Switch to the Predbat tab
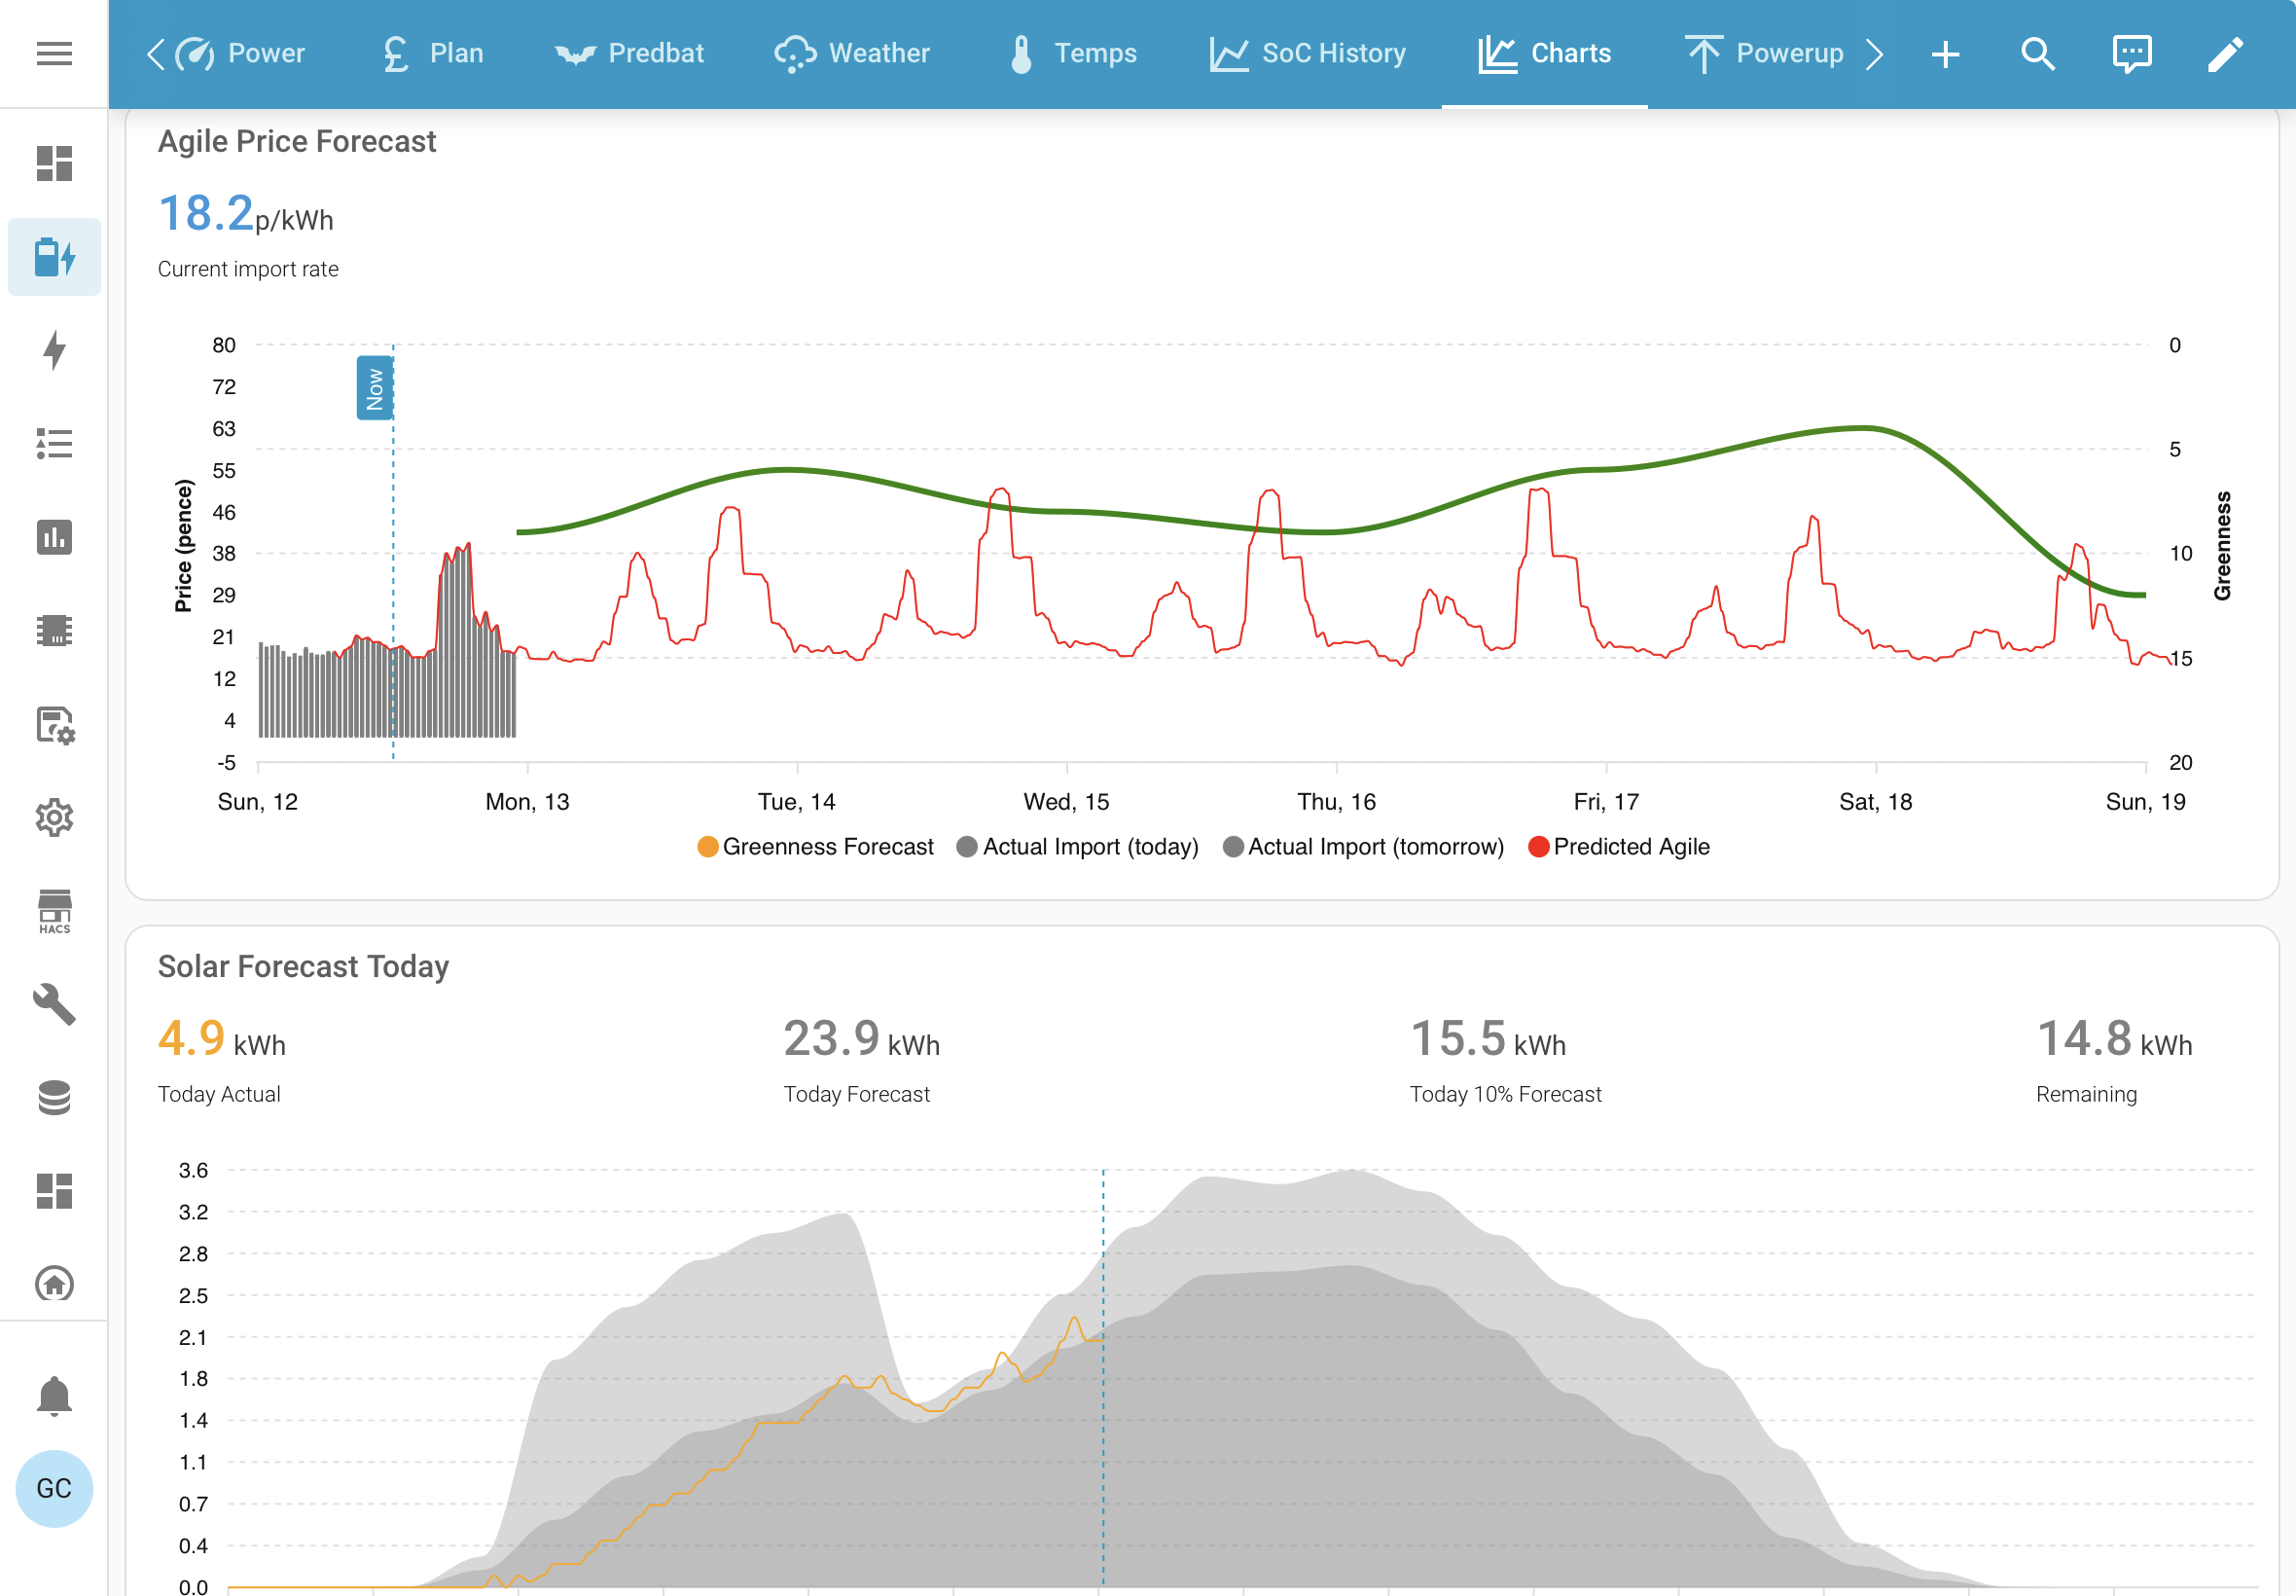This screenshot has width=2296, height=1596. pyautogui.click(x=628, y=53)
